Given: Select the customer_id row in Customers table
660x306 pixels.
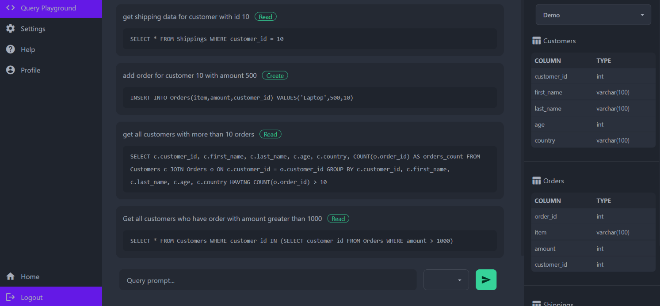Looking at the screenshot, I should [x=593, y=76].
